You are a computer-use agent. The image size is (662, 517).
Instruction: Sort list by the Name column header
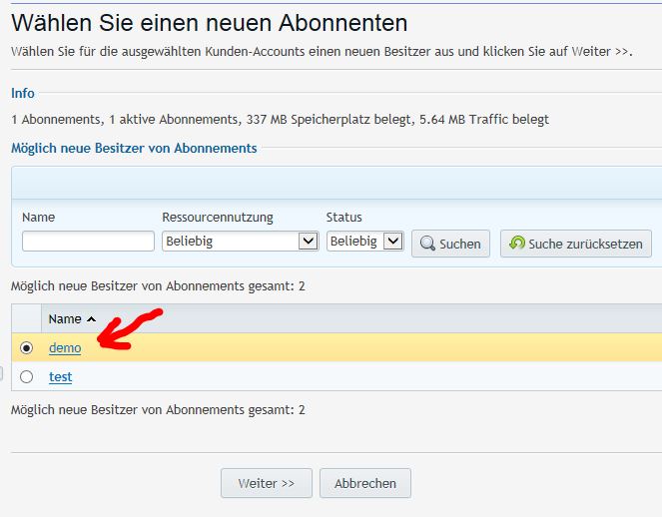click(x=65, y=319)
